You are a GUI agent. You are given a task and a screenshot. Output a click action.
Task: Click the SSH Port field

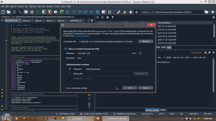[144, 53]
